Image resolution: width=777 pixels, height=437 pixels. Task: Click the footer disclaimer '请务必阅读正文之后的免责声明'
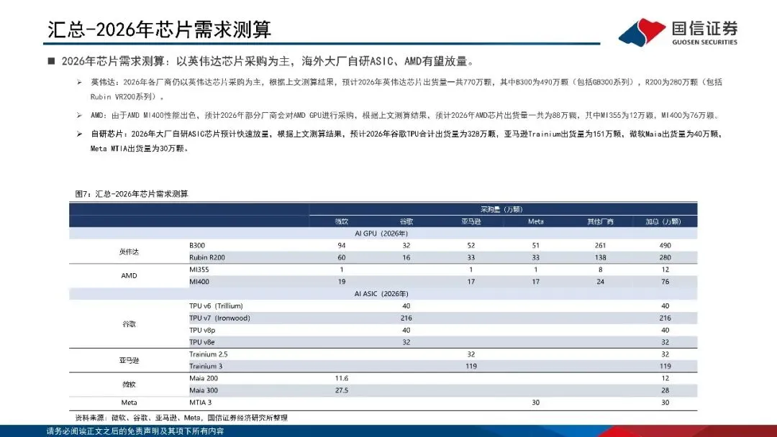point(135,431)
